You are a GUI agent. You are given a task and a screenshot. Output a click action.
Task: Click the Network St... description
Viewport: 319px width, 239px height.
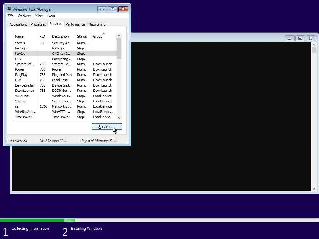(62, 106)
